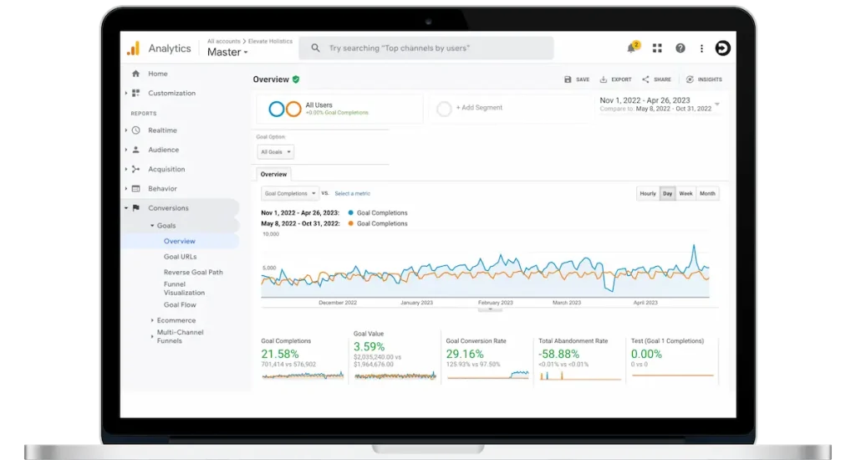Expand the date range picker

(716, 104)
